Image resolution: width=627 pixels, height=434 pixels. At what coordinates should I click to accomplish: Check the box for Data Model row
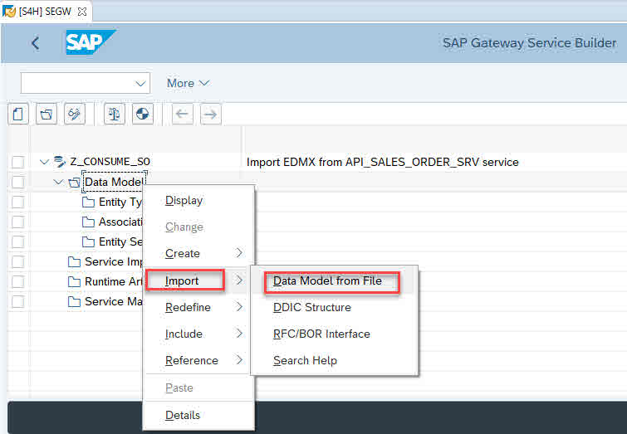tap(17, 182)
